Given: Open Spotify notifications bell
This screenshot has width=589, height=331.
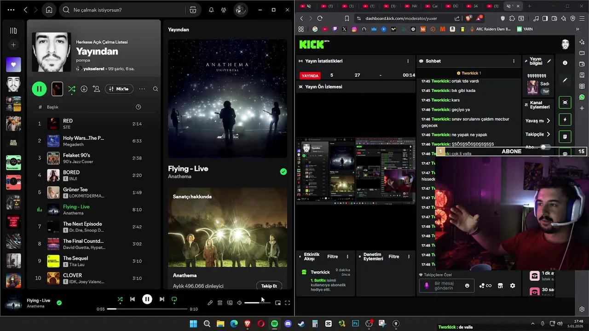Looking at the screenshot, I should [x=211, y=10].
